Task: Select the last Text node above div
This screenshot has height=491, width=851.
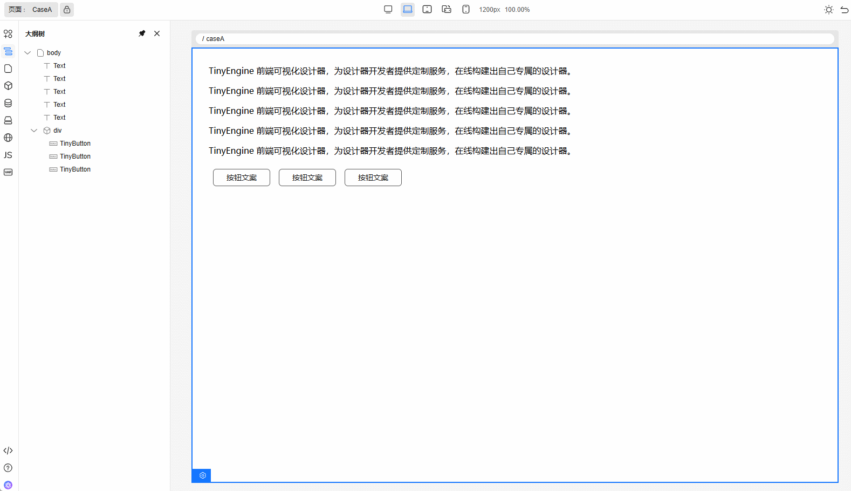Action: pos(59,118)
